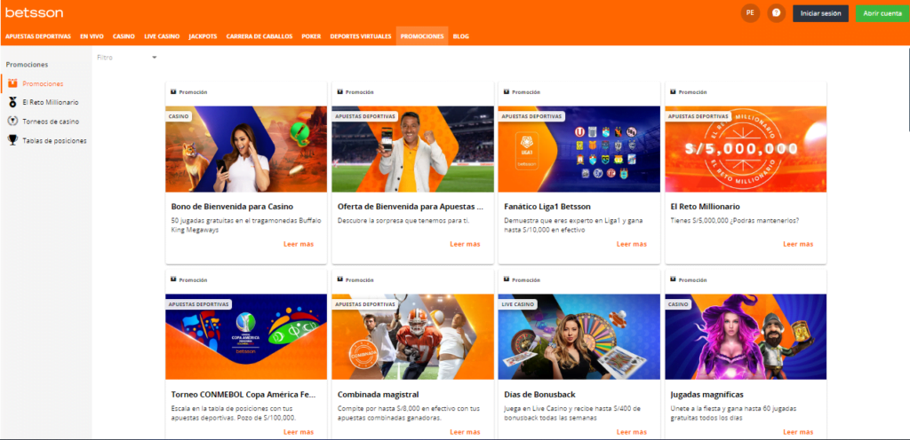The height and width of the screenshot is (440, 910).
Task: Open the S/5,000,000 Reto Millionario banner
Action: (746, 149)
